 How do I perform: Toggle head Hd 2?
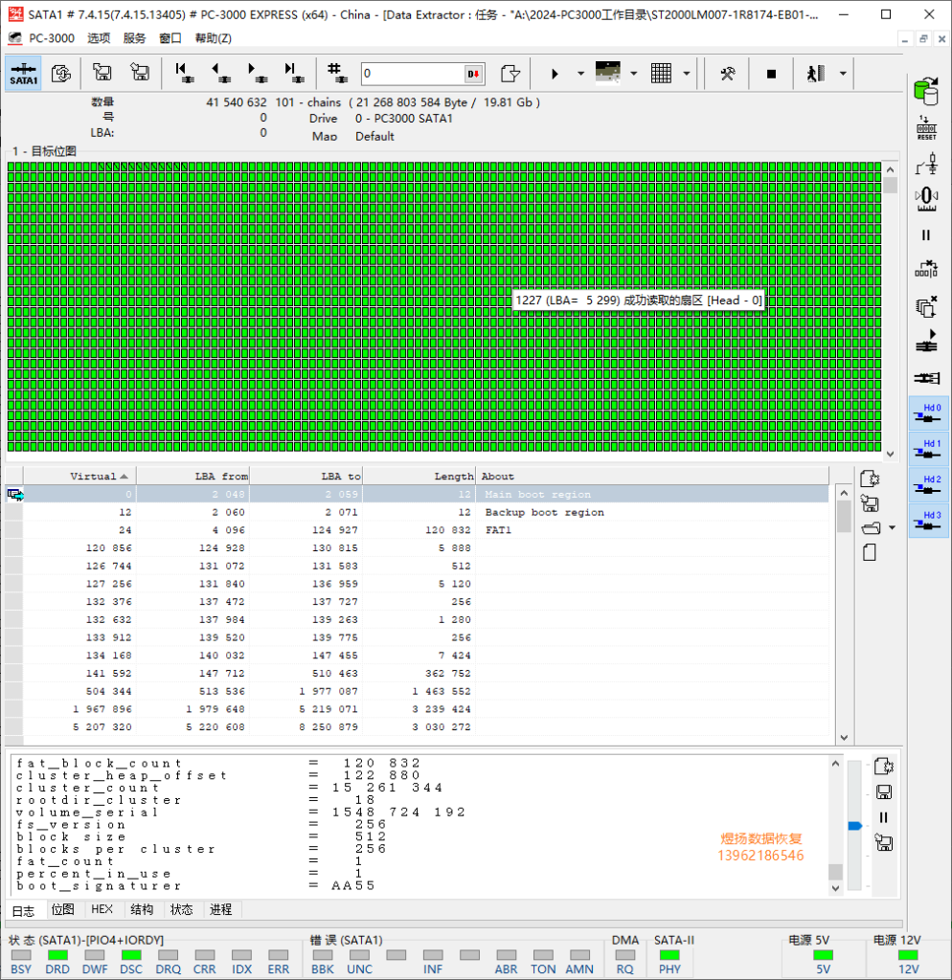(x=928, y=484)
